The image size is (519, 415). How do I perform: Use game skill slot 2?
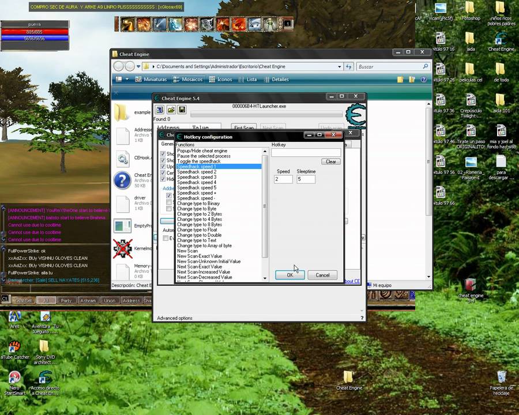tap(144, 24)
